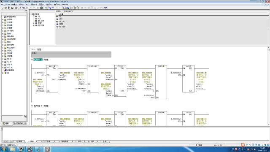This screenshot has height=152, width=270.
Task: Open the file folder toolbar icon
Action: (x=5, y=8)
